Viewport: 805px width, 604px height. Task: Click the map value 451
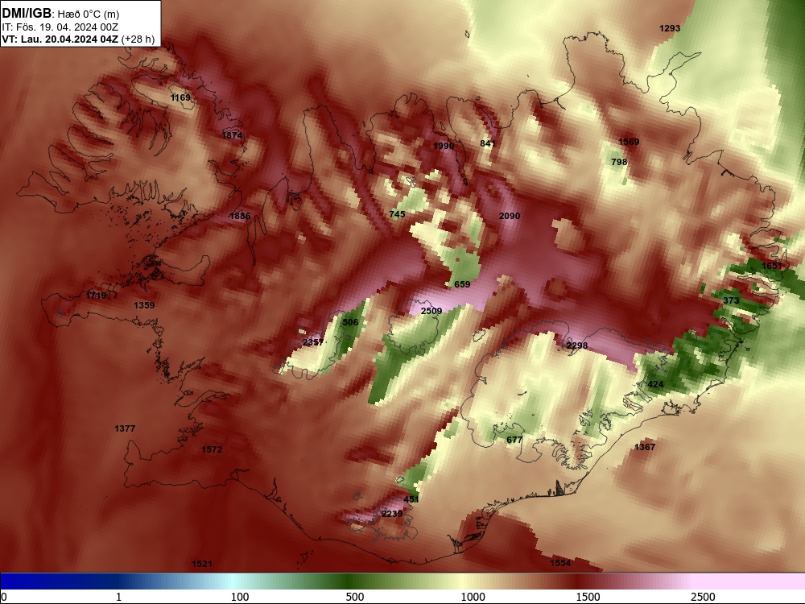point(411,499)
